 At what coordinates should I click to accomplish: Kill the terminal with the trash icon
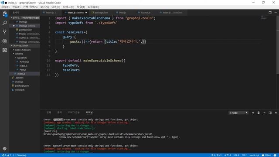(x=259, y=113)
